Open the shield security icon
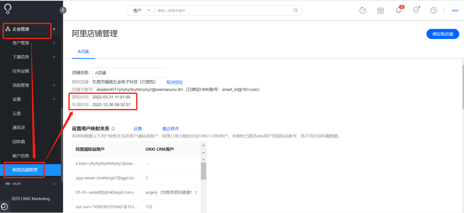The width and height of the screenshot is (464, 213). coord(416,10)
